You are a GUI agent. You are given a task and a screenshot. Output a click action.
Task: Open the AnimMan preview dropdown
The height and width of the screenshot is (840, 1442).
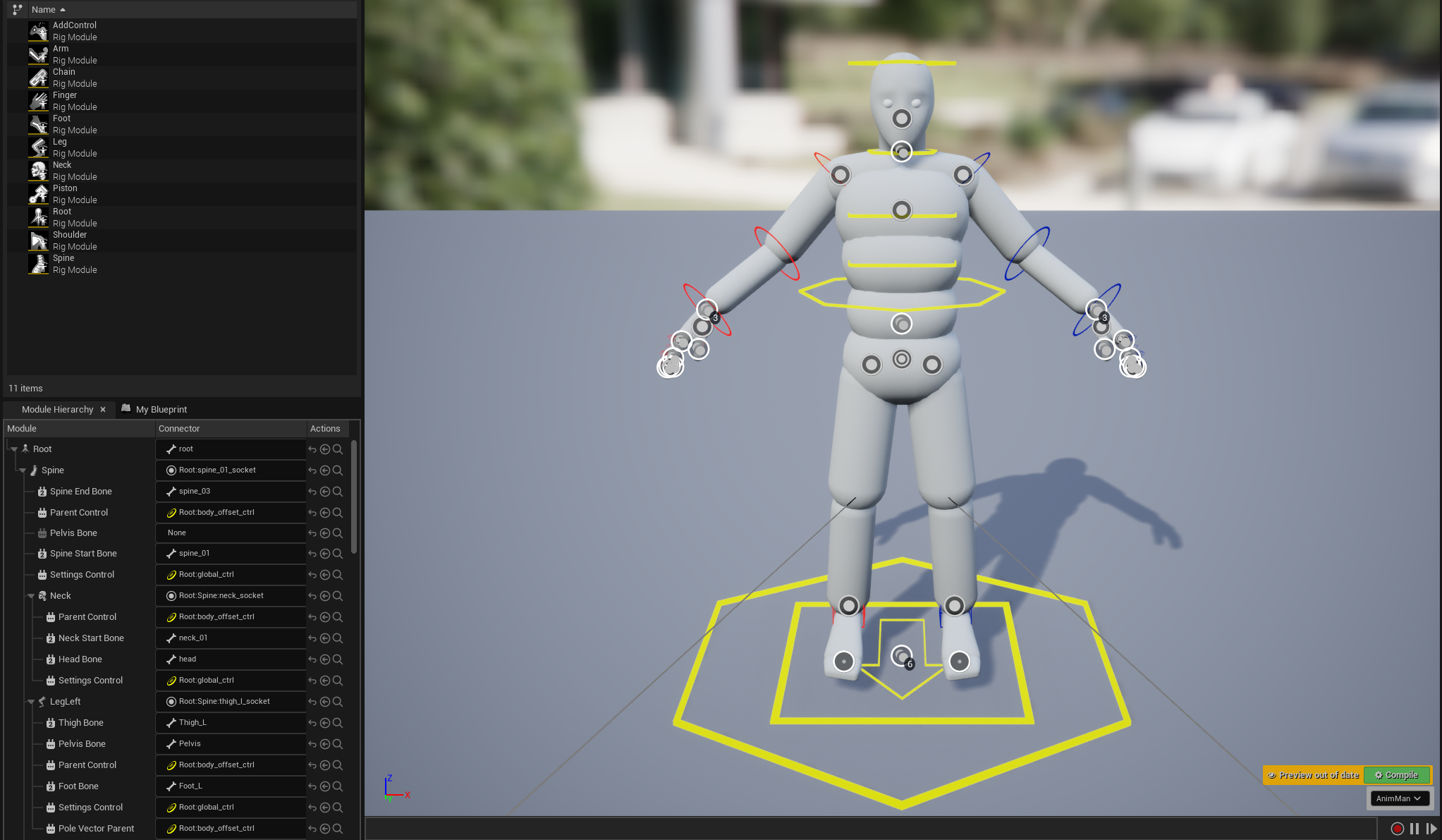point(1399,798)
